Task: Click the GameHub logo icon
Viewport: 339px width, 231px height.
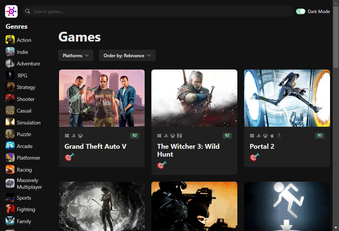Action: (x=11, y=11)
